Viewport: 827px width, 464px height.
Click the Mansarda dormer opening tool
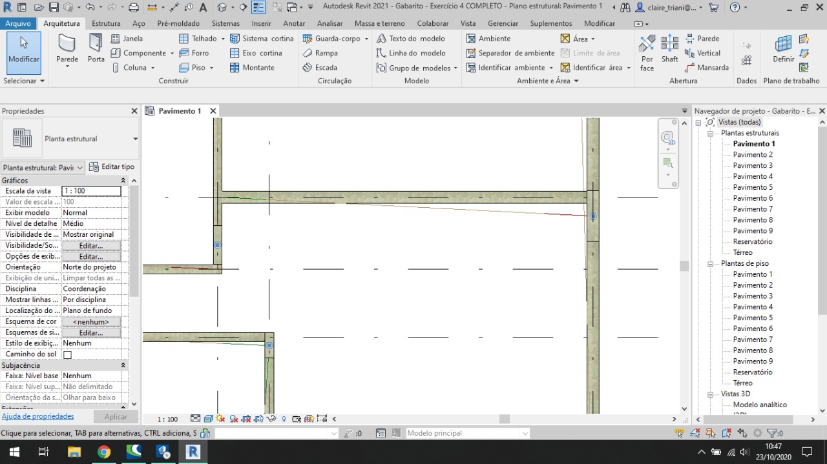point(707,67)
